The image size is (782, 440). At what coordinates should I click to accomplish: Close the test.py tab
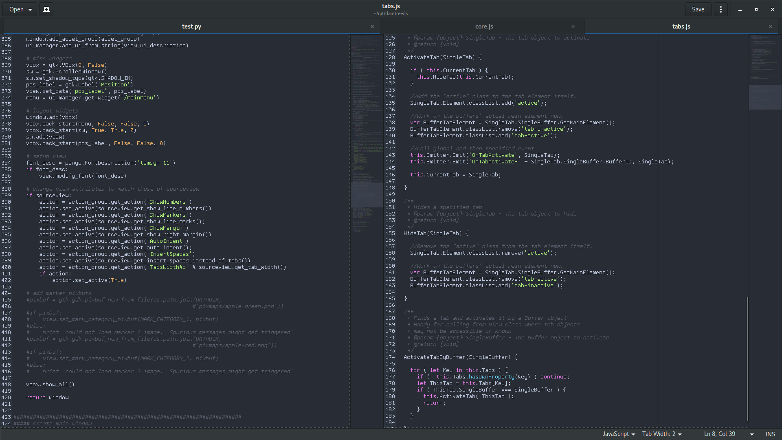pyautogui.click(x=372, y=26)
